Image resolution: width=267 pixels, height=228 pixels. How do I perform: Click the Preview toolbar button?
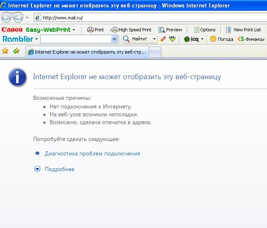tap(170, 30)
